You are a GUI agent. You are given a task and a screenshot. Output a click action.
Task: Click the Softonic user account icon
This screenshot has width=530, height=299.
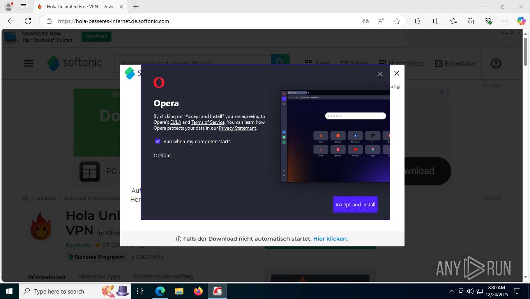496,63
